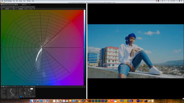The width and height of the screenshot is (184, 103).
Task: Open the Help menu
Action: pyautogui.click(x=33, y=1)
